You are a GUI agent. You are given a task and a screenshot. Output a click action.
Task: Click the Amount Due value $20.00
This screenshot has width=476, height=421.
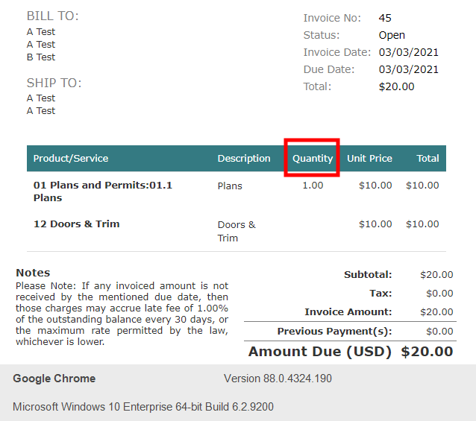pyautogui.click(x=427, y=352)
